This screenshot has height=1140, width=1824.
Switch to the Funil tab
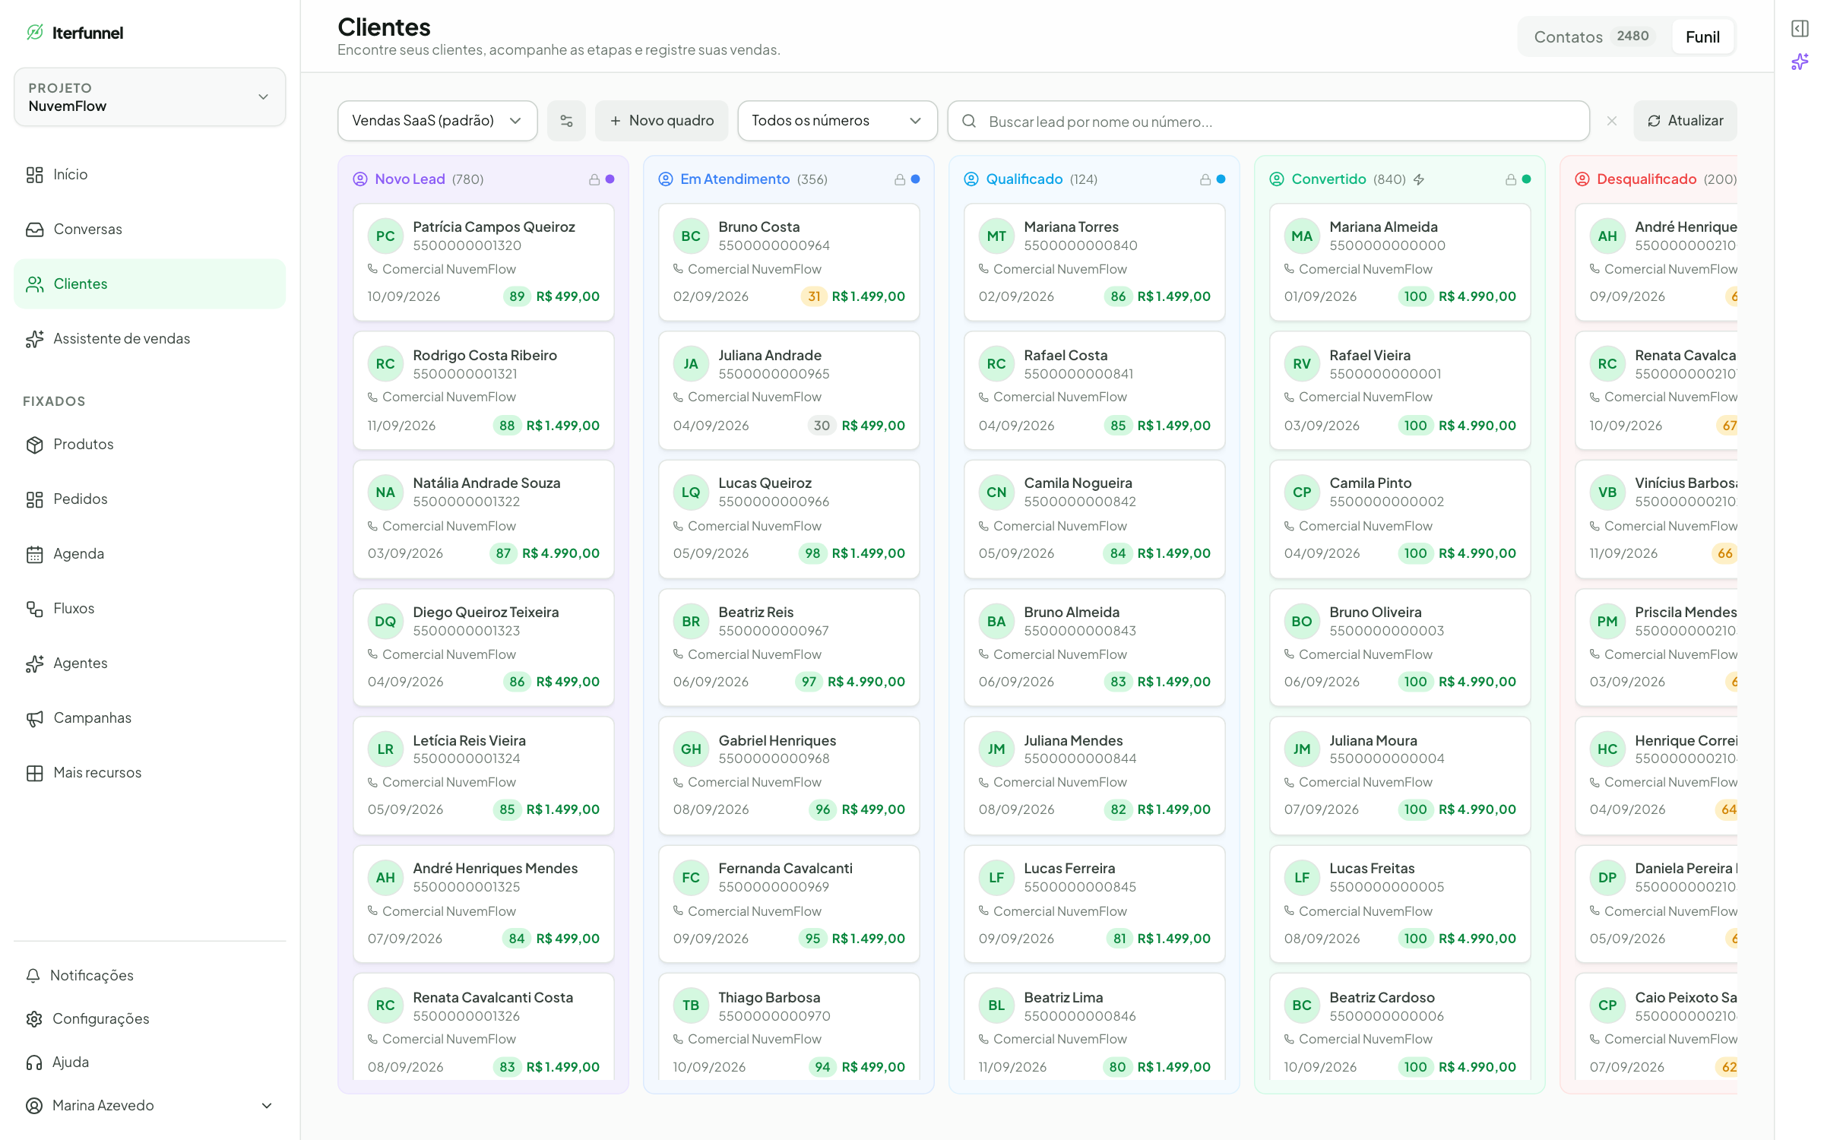click(x=1702, y=36)
